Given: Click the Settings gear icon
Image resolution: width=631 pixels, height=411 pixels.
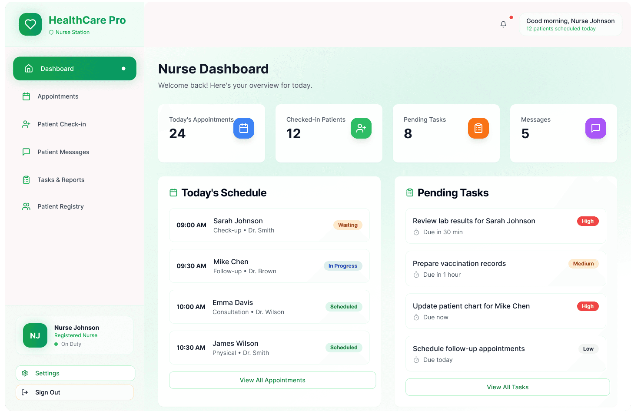Looking at the screenshot, I should [25, 373].
